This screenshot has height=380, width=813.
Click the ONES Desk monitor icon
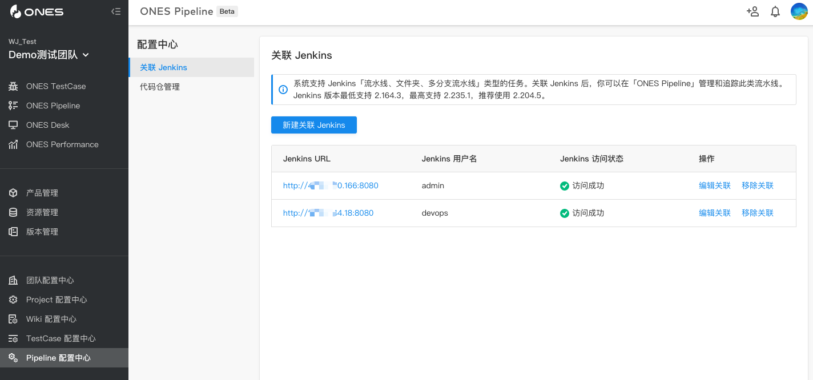(x=13, y=125)
